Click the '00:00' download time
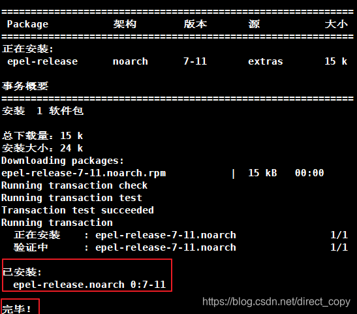The image size is (357, 314). tap(309, 173)
